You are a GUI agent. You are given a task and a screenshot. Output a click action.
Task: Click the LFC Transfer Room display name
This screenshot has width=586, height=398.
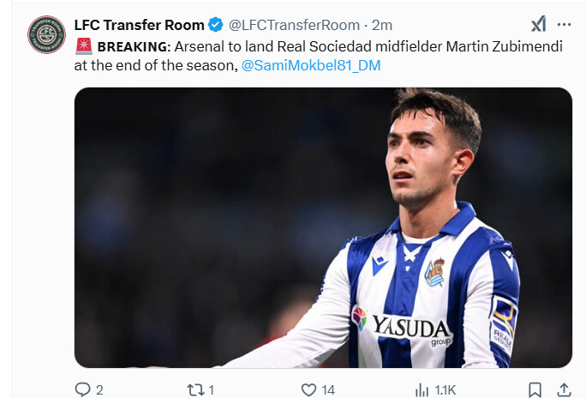point(139,25)
